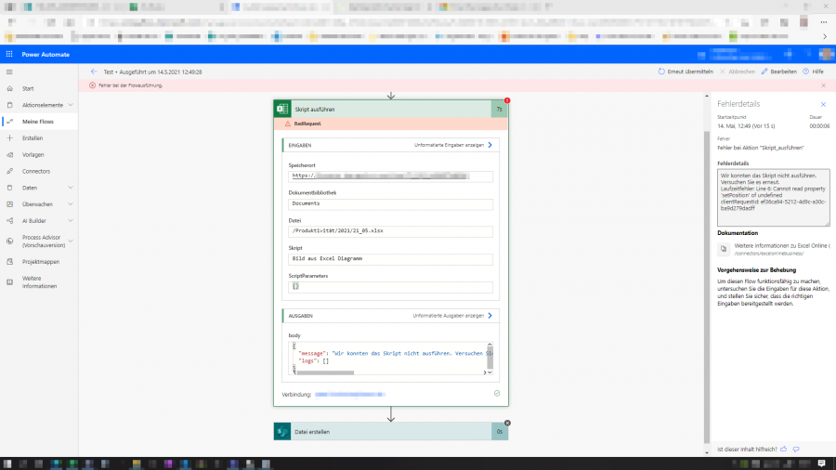This screenshot has width=836, height=470.
Task: Click the Vorlagen templates icon
Action: pyautogui.click(x=9, y=154)
